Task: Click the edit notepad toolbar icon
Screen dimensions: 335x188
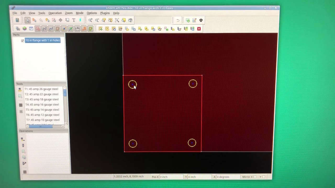Action: point(194,20)
